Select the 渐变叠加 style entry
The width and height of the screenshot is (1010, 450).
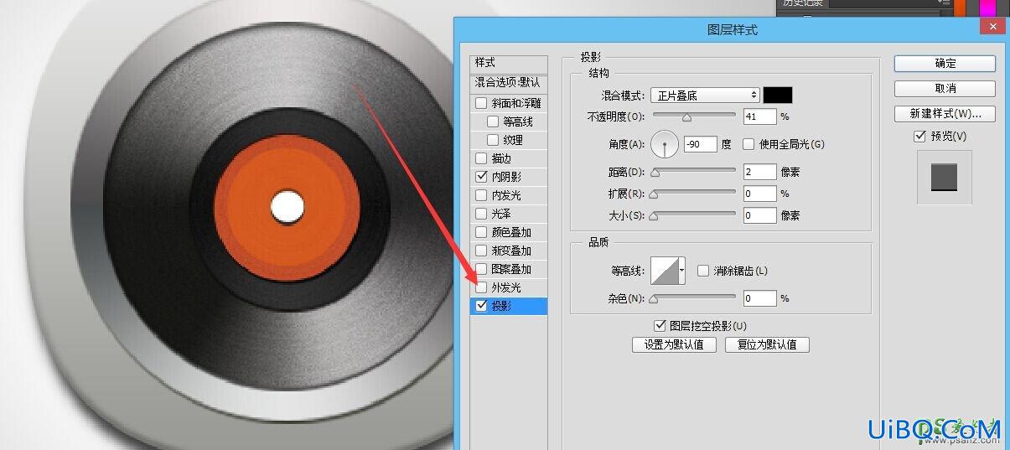click(x=509, y=251)
